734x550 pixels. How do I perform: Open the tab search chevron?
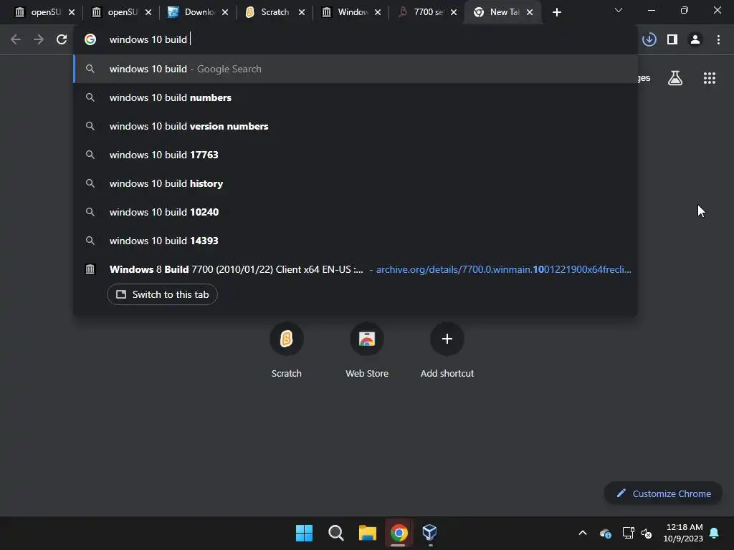(x=619, y=10)
